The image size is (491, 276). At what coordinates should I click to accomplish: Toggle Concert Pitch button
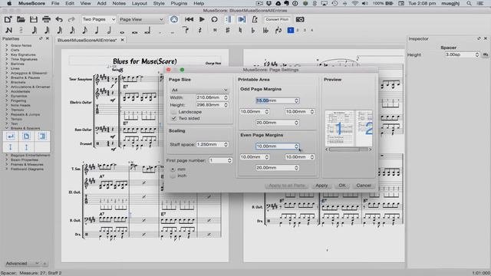click(277, 19)
